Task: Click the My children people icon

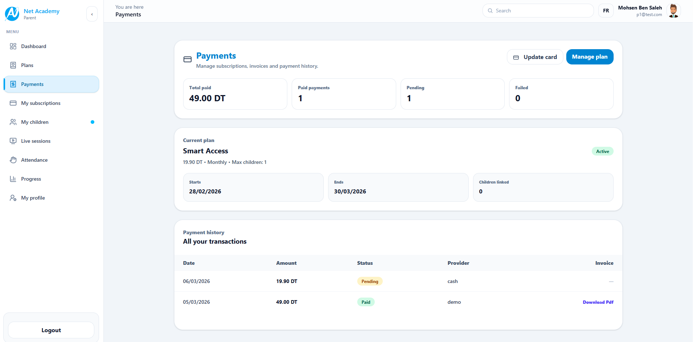Action: [x=13, y=122]
